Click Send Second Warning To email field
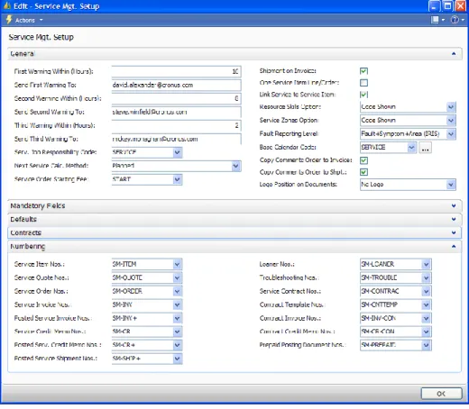 [x=176, y=113]
